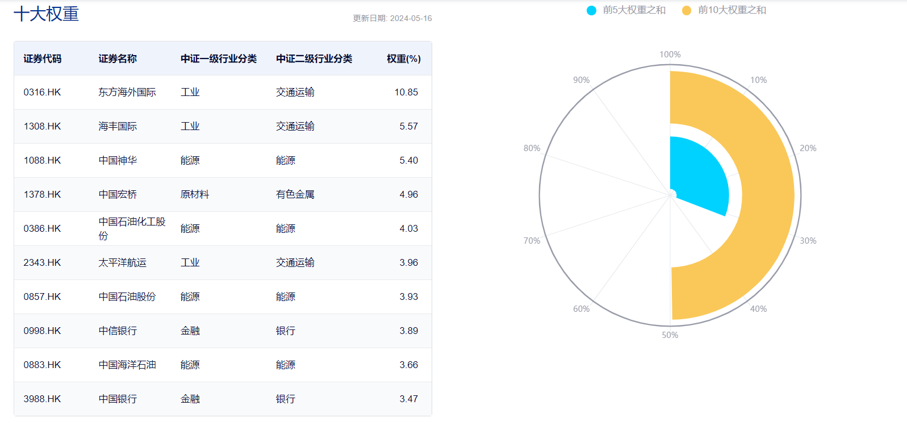Click 交通运输 in the 0316.HK row
907x426 pixels.
point(295,92)
